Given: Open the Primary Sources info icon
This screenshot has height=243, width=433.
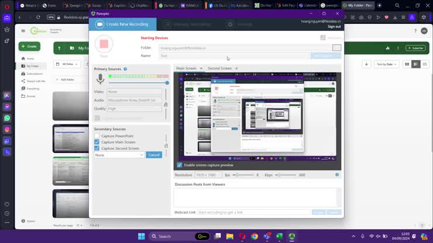Looking at the screenshot, I should 125,69.
